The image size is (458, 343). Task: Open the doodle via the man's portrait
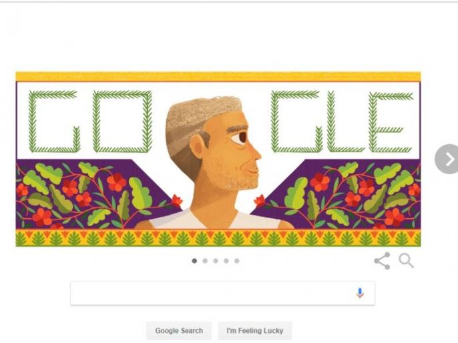coord(213,162)
